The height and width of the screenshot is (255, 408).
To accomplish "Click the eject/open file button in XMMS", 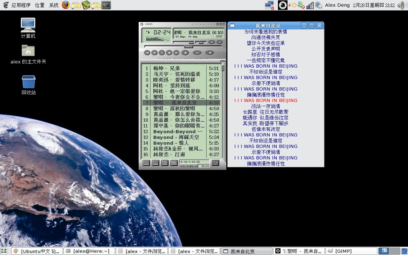I will [x=185, y=53].
